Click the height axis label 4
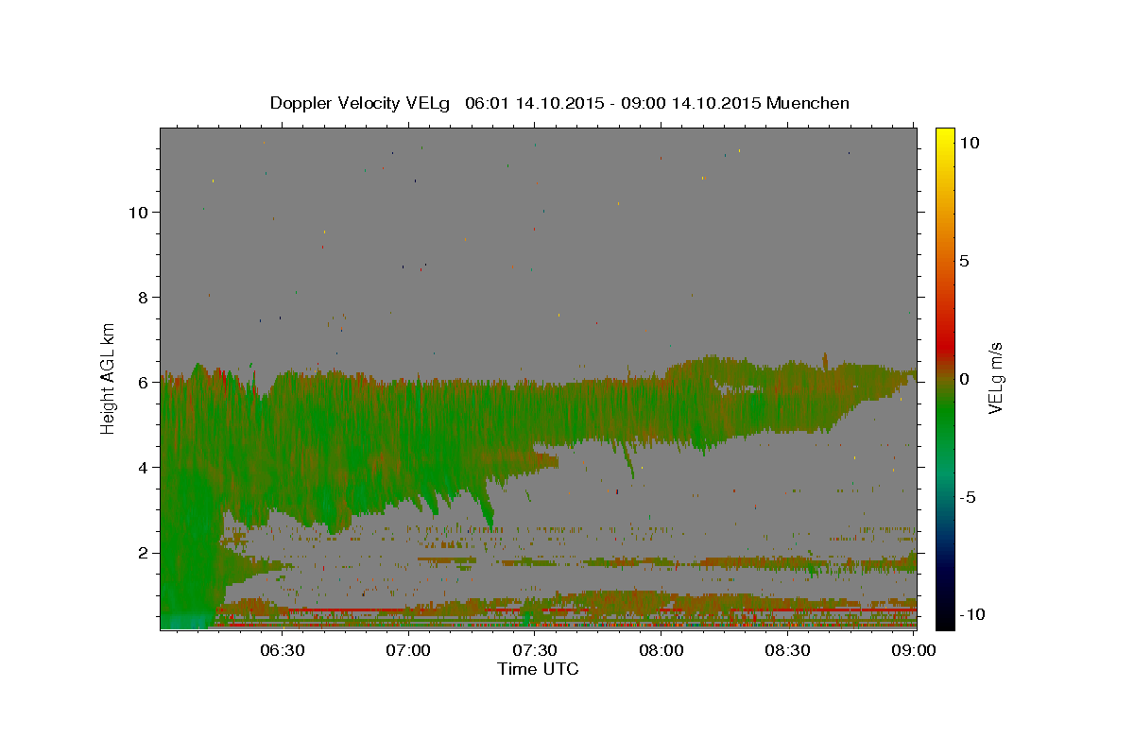The width and height of the screenshot is (1134, 756). (142, 467)
